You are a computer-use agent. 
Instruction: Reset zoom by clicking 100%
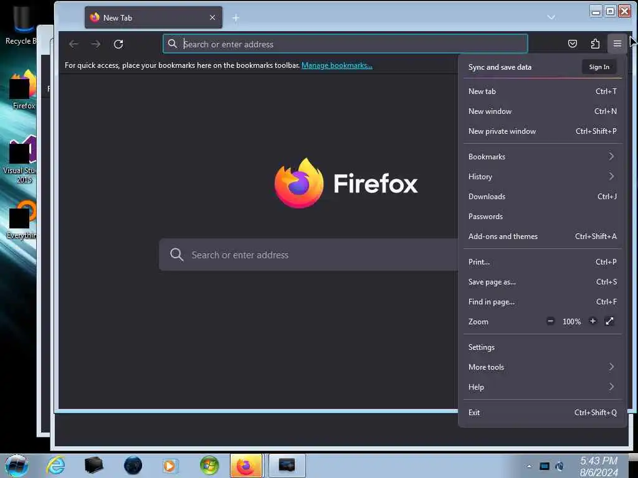coord(571,322)
